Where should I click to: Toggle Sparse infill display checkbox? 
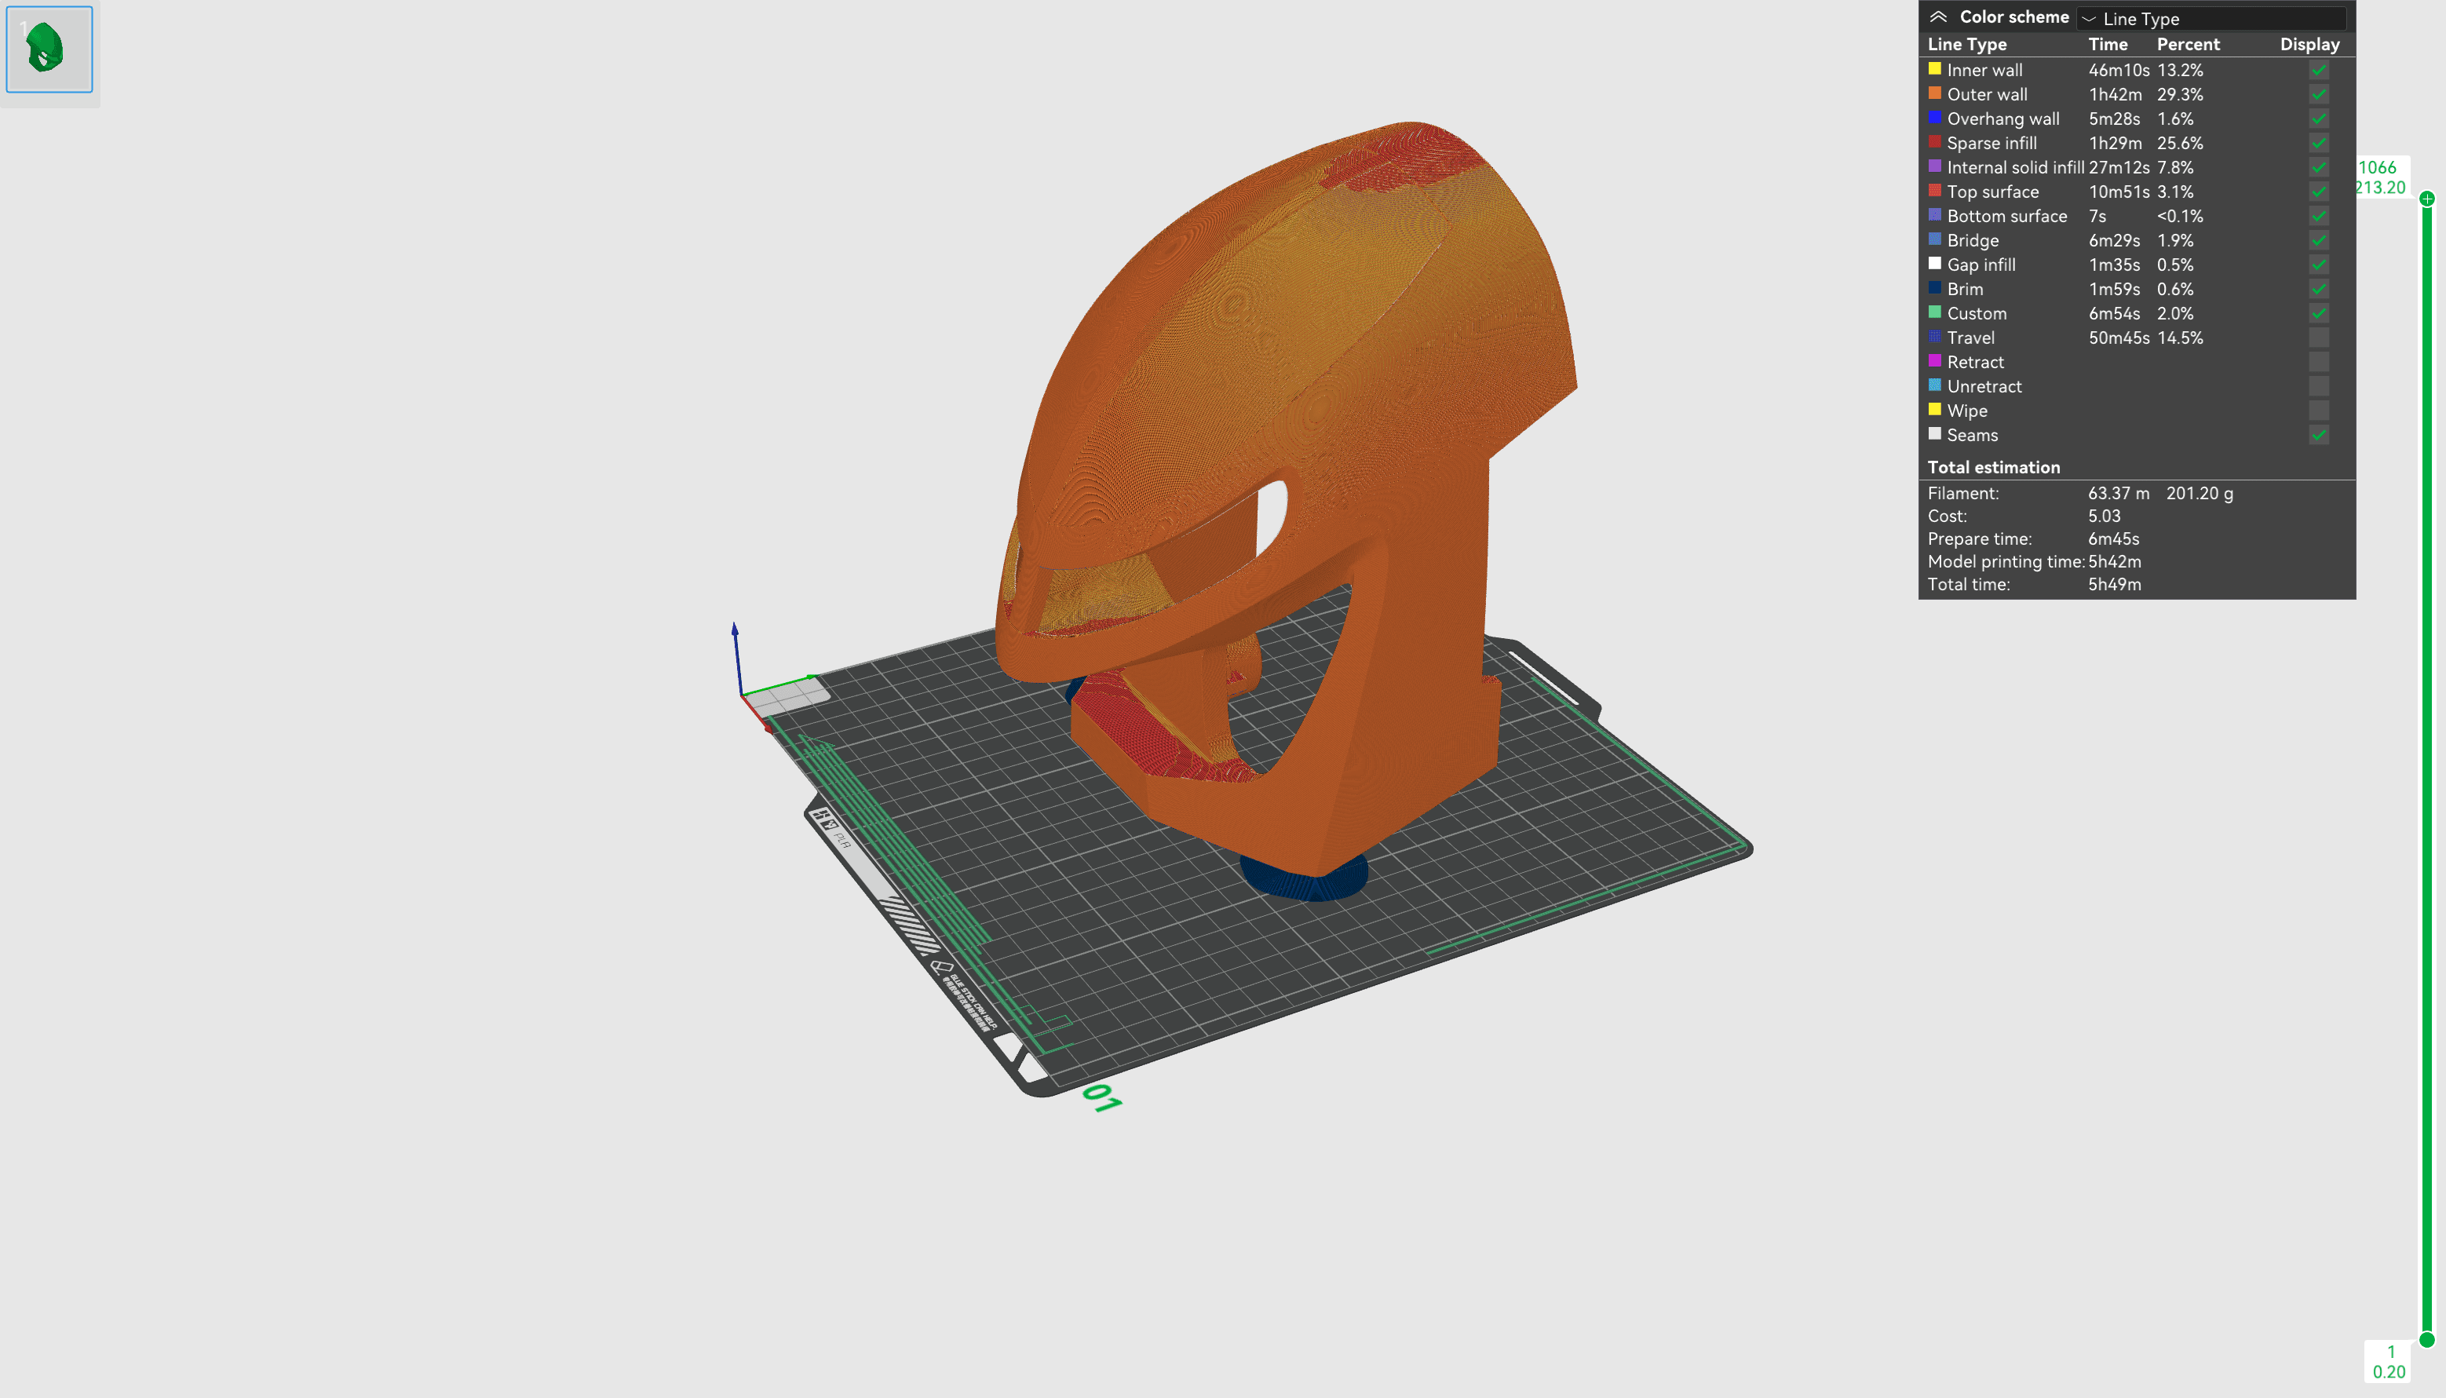2318,143
